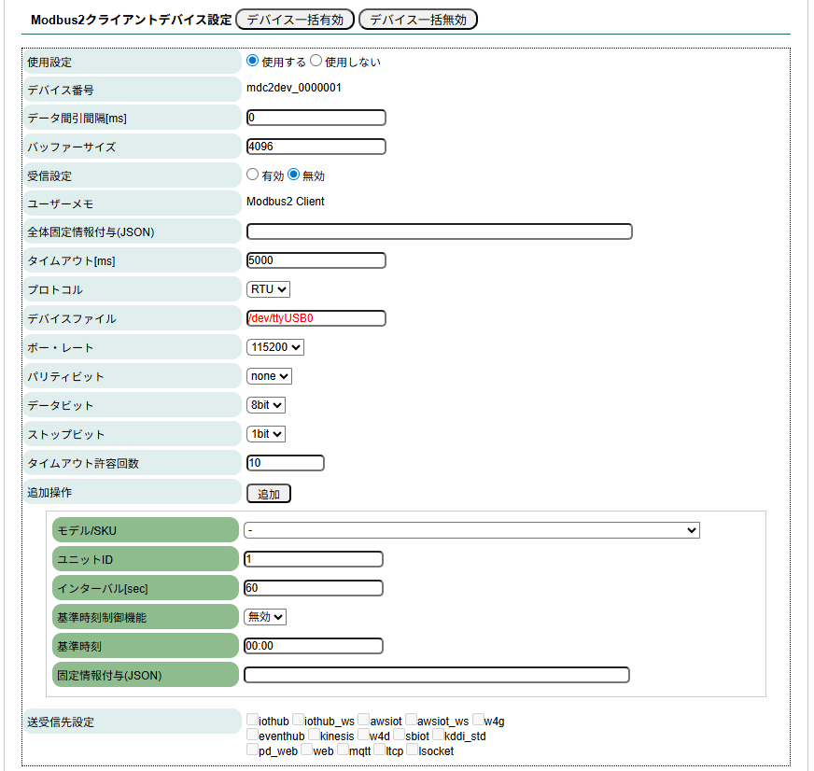
Task: Click the ユニットID input field
Action: pos(314,559)
